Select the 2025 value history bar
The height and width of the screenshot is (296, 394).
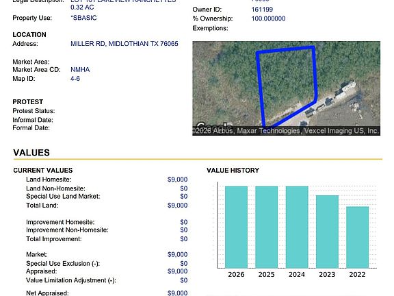tap(267, 227)
